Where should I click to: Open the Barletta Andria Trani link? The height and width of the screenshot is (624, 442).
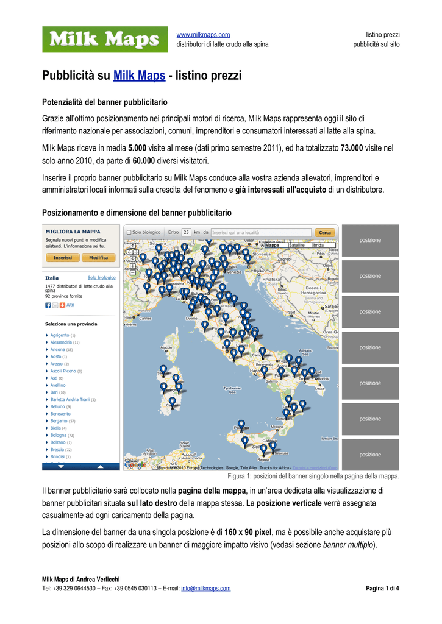pos(70,400)
